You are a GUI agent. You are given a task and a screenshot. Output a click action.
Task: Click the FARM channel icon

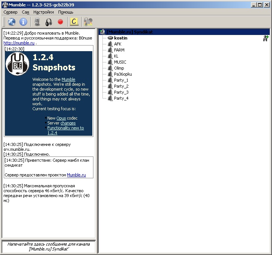click(110, 50)
